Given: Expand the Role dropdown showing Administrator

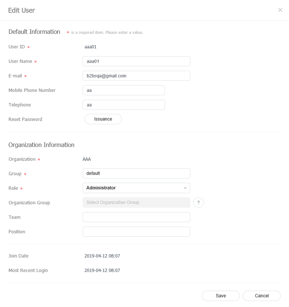Looking at the screenshot, I should point(136,188).
